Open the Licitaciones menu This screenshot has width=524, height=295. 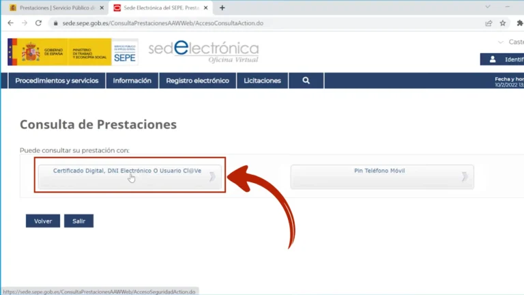(262, 81)
